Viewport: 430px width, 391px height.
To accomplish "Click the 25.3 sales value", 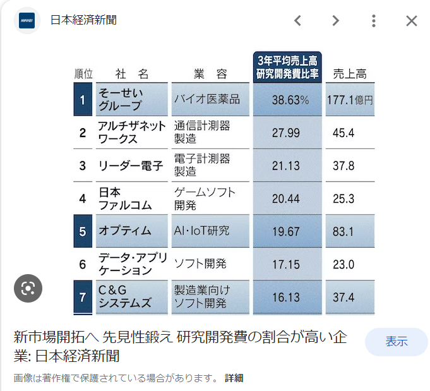I will (343, 198).
